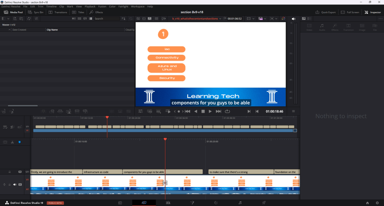This screenshot has width=384, height=206.
Task: Switch media pool to filmstrip view
Action: [74, 19]
